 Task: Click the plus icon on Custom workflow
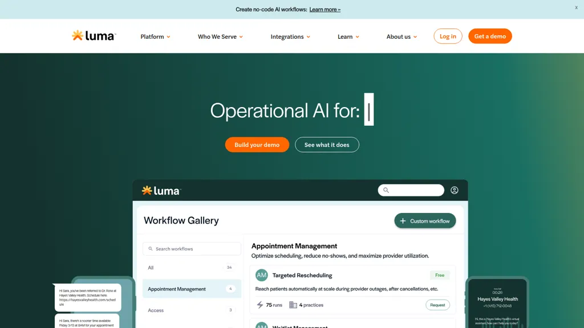tap(403, 221)
